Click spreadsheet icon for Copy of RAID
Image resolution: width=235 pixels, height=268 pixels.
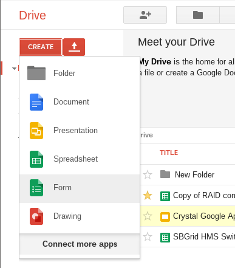pos(165,196)
